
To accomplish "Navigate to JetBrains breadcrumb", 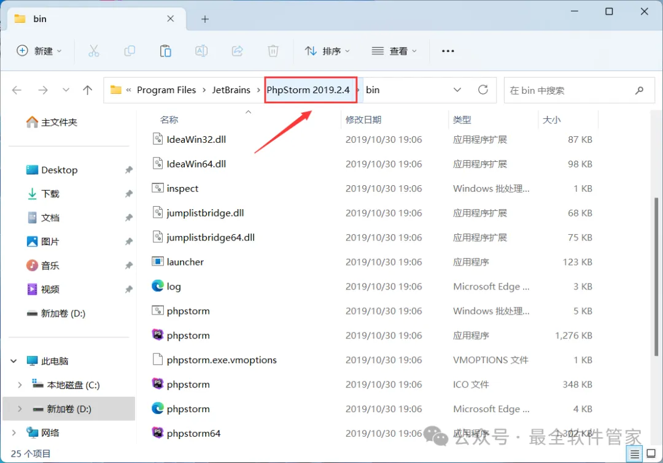I will coord(231,90).
